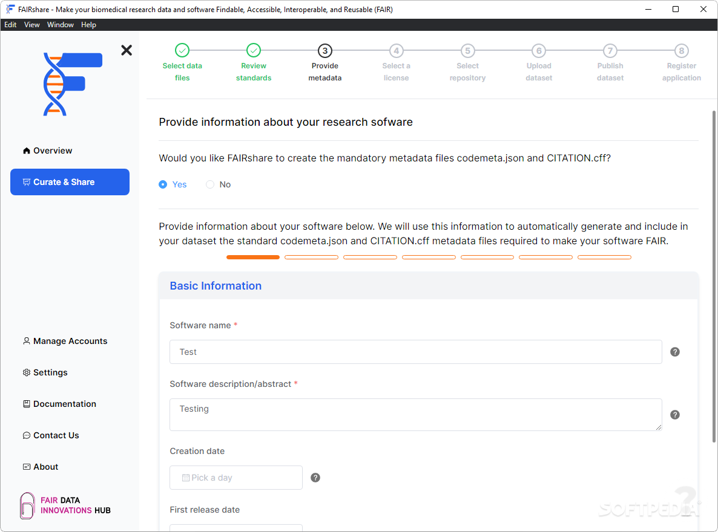Click step 2 green checkmark circle
Screen dimensions: 718x532
[254, 50]
